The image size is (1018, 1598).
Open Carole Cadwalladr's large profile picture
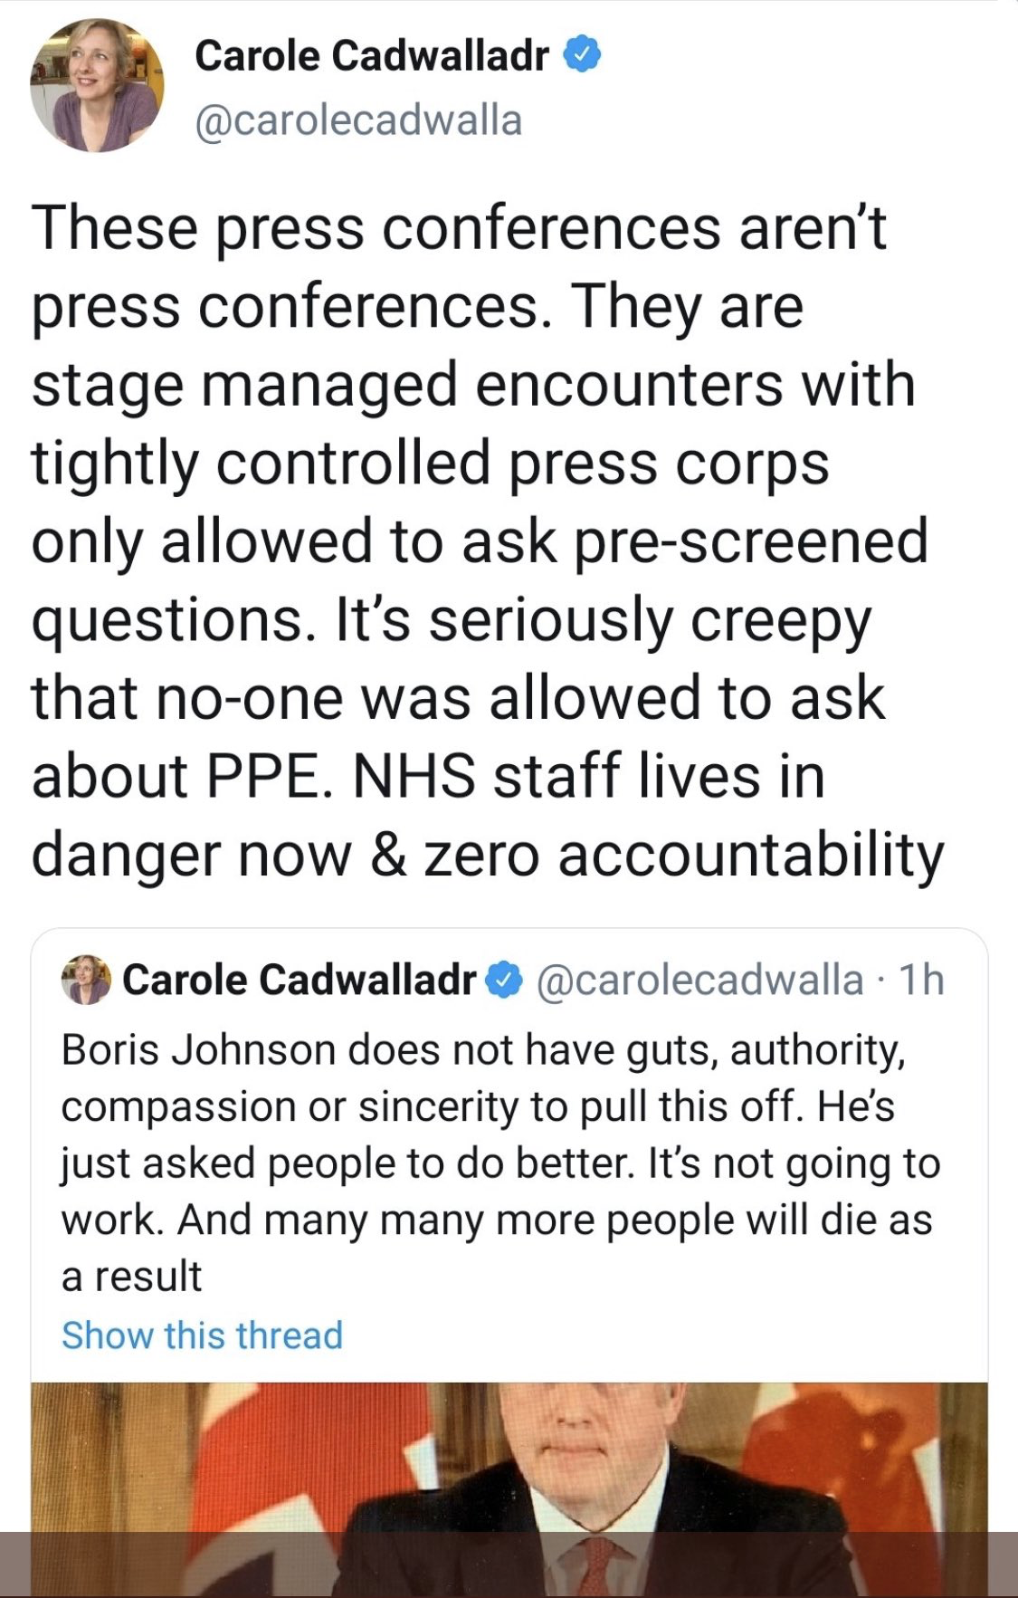click(97, 86)
